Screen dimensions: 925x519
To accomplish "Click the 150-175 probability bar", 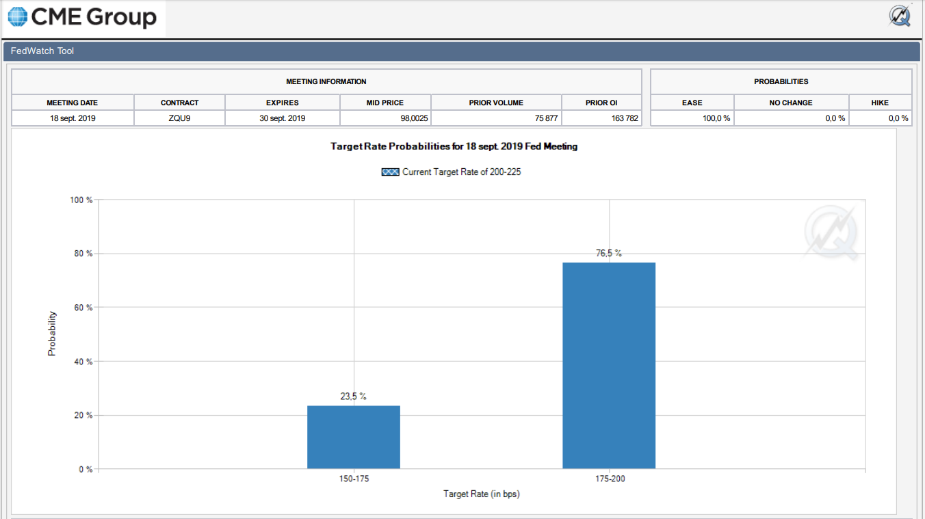I will (x=353, y=437).
